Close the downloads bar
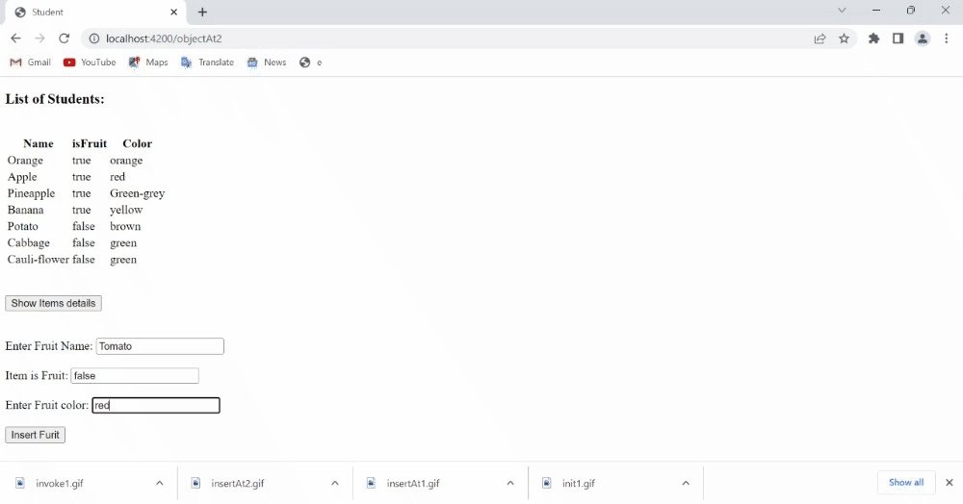 (x=950, y=483)
